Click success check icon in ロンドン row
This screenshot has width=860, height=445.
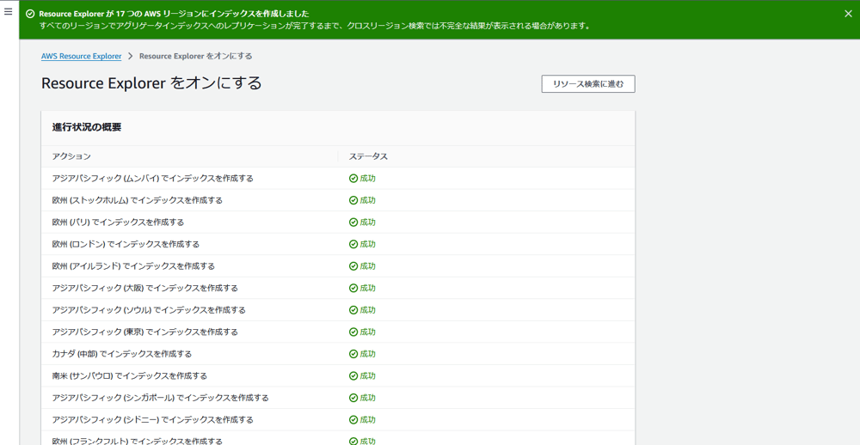(x=353, y=244)
